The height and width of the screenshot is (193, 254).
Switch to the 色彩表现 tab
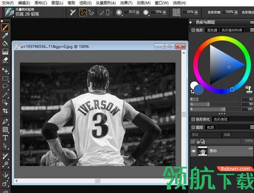click(220, 119)
